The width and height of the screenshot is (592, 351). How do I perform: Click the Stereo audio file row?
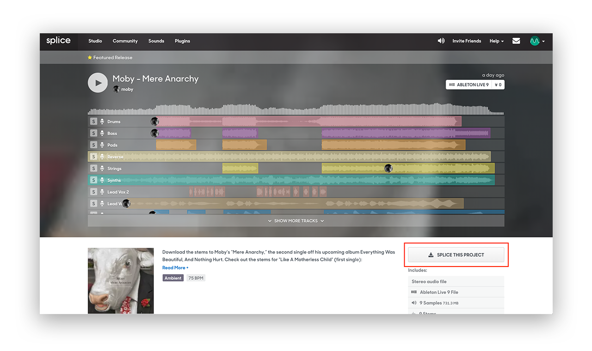click(x=456, y=281)
